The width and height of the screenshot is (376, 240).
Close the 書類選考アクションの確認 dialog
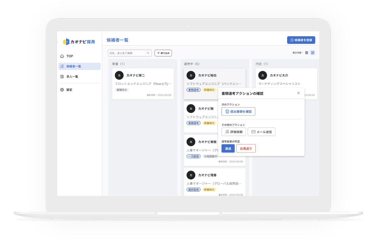[x=298, y=93]
